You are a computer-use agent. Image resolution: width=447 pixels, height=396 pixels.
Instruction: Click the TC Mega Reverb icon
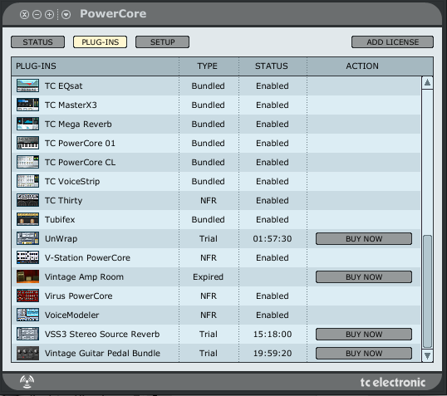[27, 124]
